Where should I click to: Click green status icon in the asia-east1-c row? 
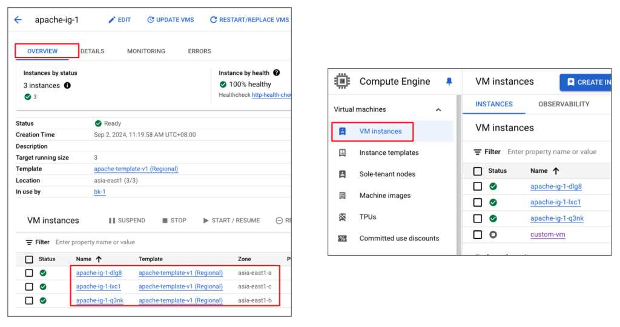[x=43, y=287]
